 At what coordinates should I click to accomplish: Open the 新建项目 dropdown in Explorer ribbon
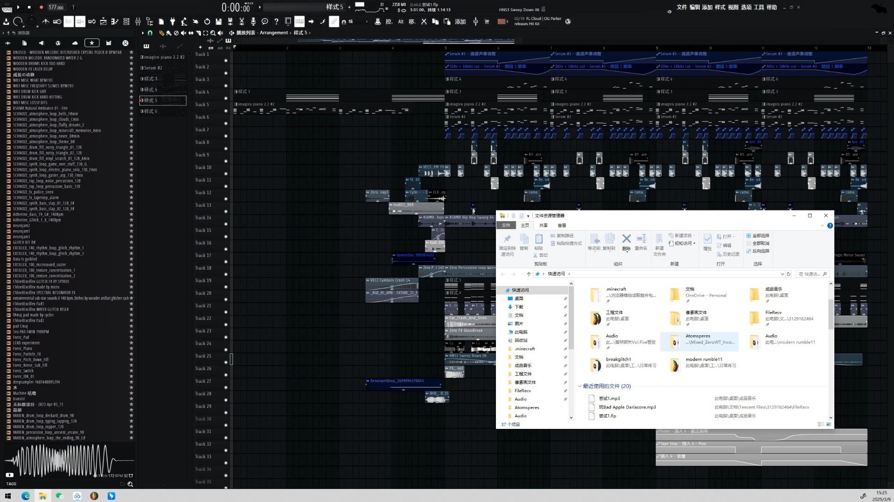coord(682,236)
